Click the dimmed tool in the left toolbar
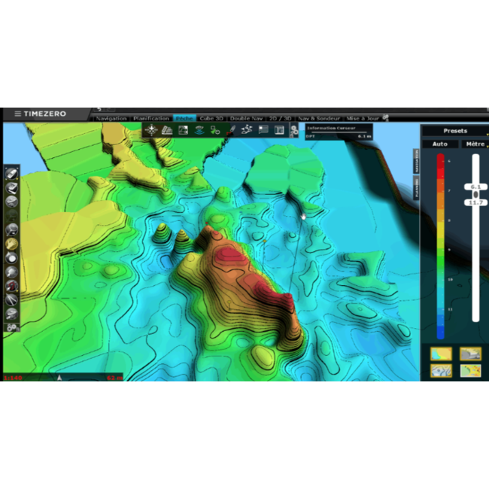This screenshot has height=489, width=489. pos(12,215)
